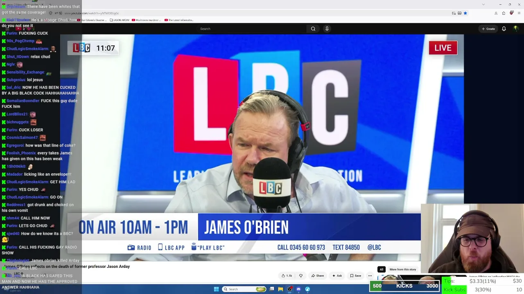
Task: Open the browser hamburger application menu
Action: tap(519, 13)
